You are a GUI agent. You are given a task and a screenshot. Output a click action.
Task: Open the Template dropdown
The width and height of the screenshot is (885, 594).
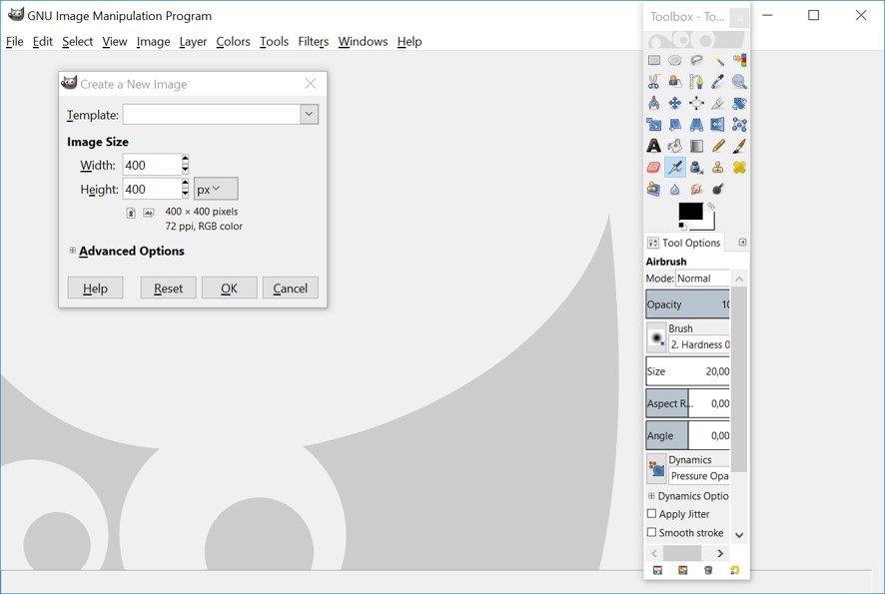pyautogui.click(x=309, y=114)
